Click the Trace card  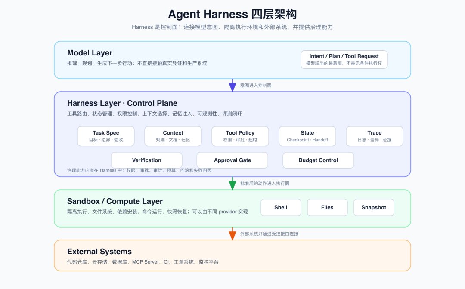[375, 136]
